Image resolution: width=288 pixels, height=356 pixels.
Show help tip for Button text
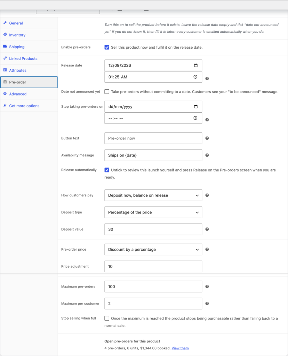(207, 138)
